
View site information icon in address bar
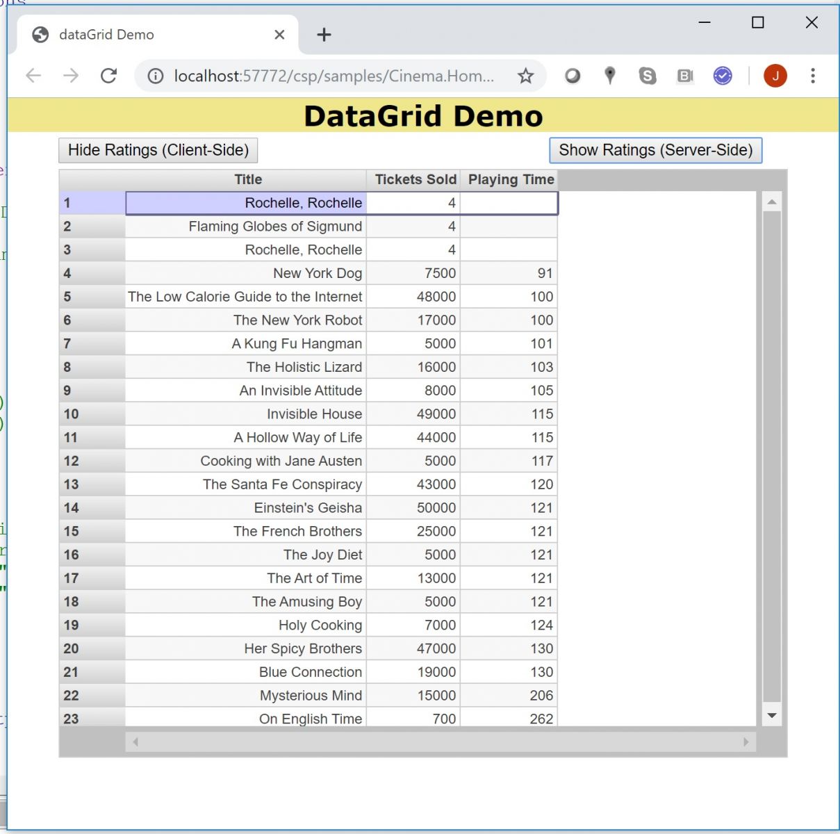tap(156, 76)
